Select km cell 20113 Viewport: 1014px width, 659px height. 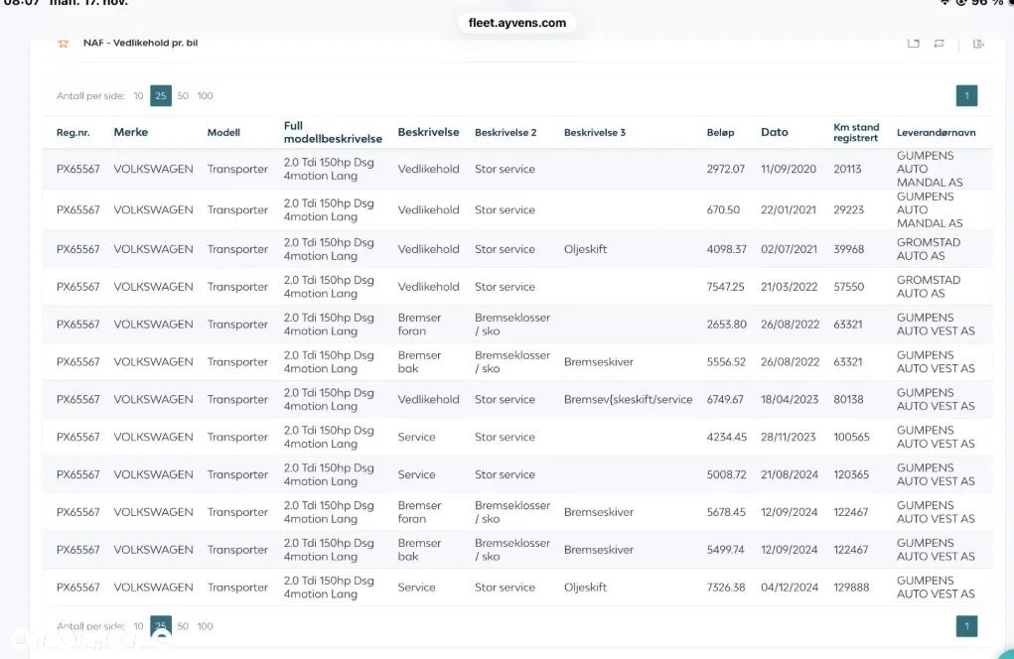(847, 170)
